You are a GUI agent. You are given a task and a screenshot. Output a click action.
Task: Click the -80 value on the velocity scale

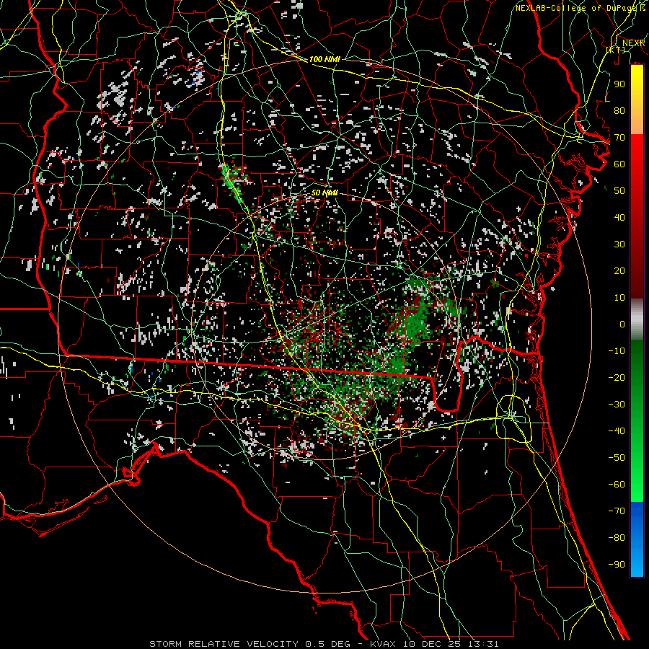point(617,538)
